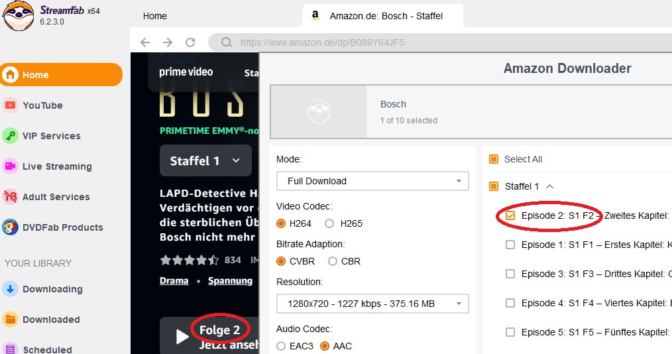Open Adult Services icon

pos(10,196)
